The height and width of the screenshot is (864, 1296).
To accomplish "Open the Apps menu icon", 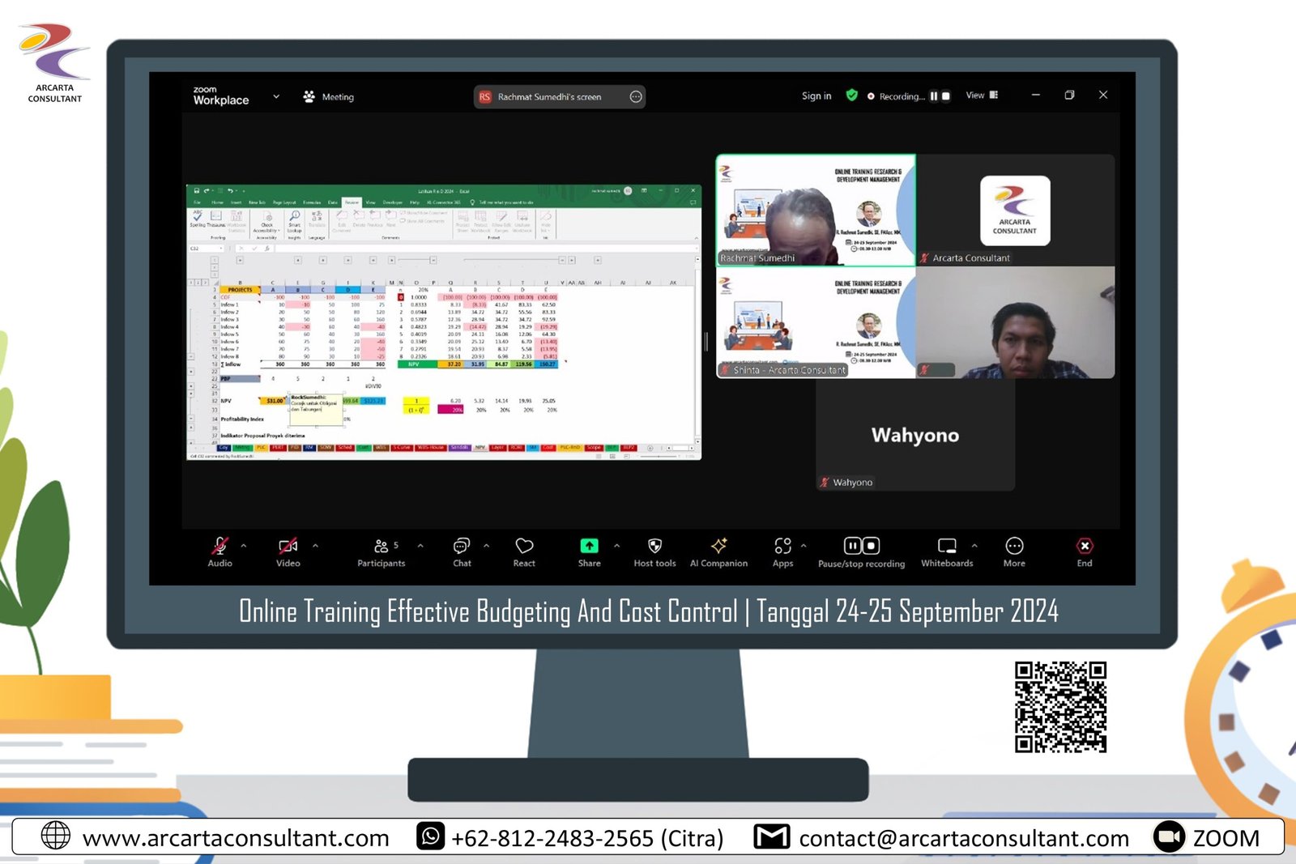I will point(782,551).
